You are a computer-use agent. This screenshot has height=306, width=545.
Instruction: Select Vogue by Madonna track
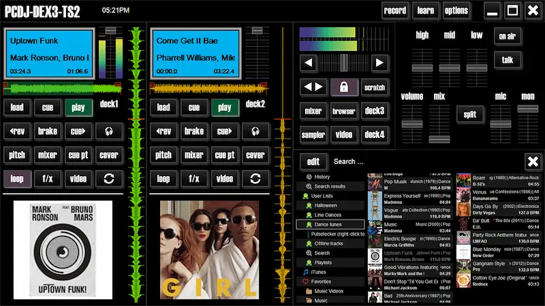tap(410, 213)
